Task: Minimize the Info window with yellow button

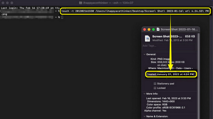Action: (149, 29)
